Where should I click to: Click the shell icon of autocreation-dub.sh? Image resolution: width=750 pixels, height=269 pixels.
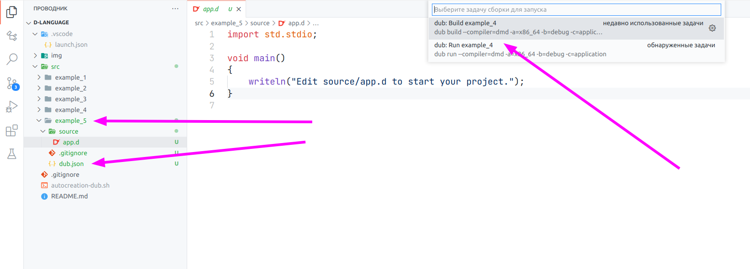45,185
